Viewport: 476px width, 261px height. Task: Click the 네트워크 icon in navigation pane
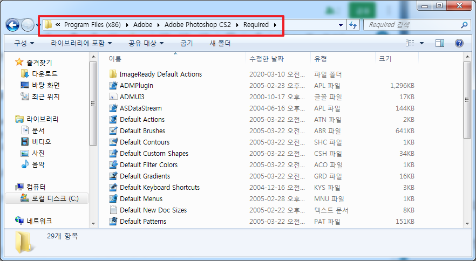(x=19, y=221)
